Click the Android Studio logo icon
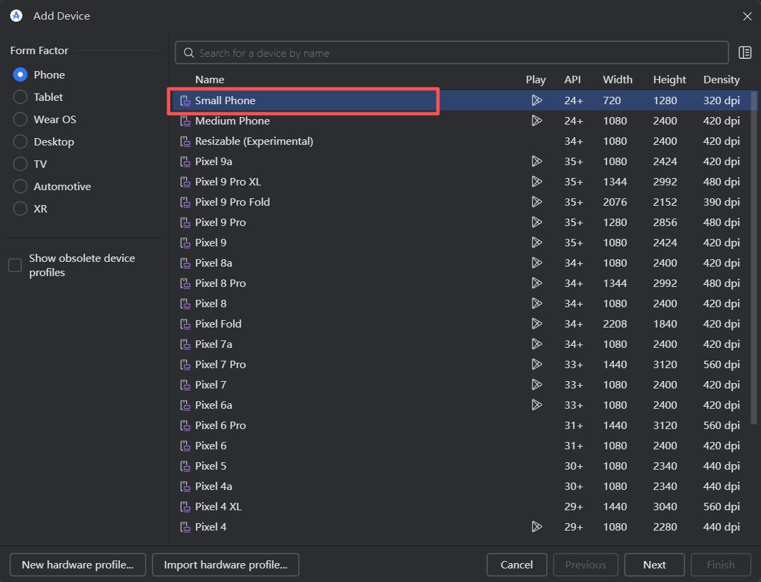This screenshot has width=761, height=582. point(16,16)
